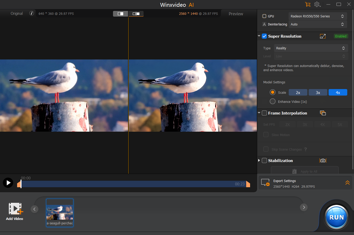The height and width of the screenshot is (235, 354).
Task: Open the settings gear menu
Action: point(317,4)
